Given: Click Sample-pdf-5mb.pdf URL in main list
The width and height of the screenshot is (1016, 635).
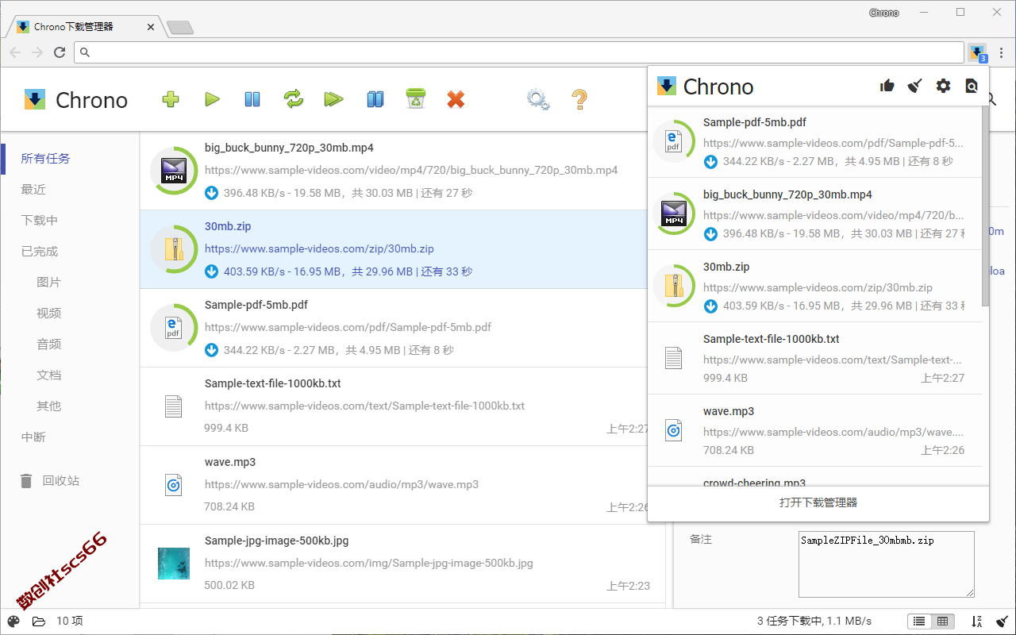Looking at the screenshot, I should point(348,327).
